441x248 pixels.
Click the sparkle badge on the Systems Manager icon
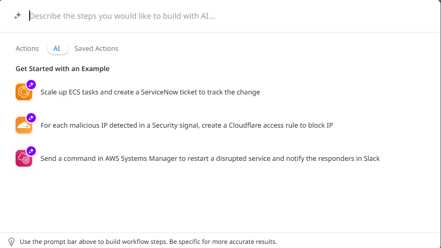pos(31,151)
